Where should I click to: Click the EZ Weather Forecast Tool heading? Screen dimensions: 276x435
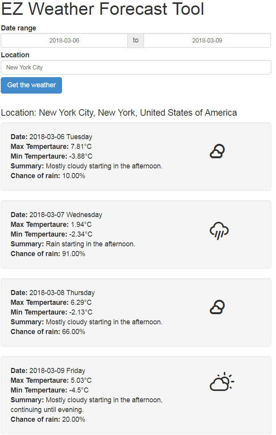[x=103, y=9]
